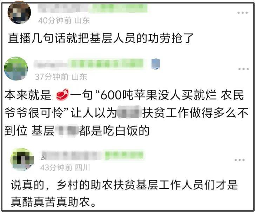The height and width of the screenshot is (212, 255).
Task: Select the comment line 真酷真苦真助农。
Action: pyautogui.click(x=53, y=202)
